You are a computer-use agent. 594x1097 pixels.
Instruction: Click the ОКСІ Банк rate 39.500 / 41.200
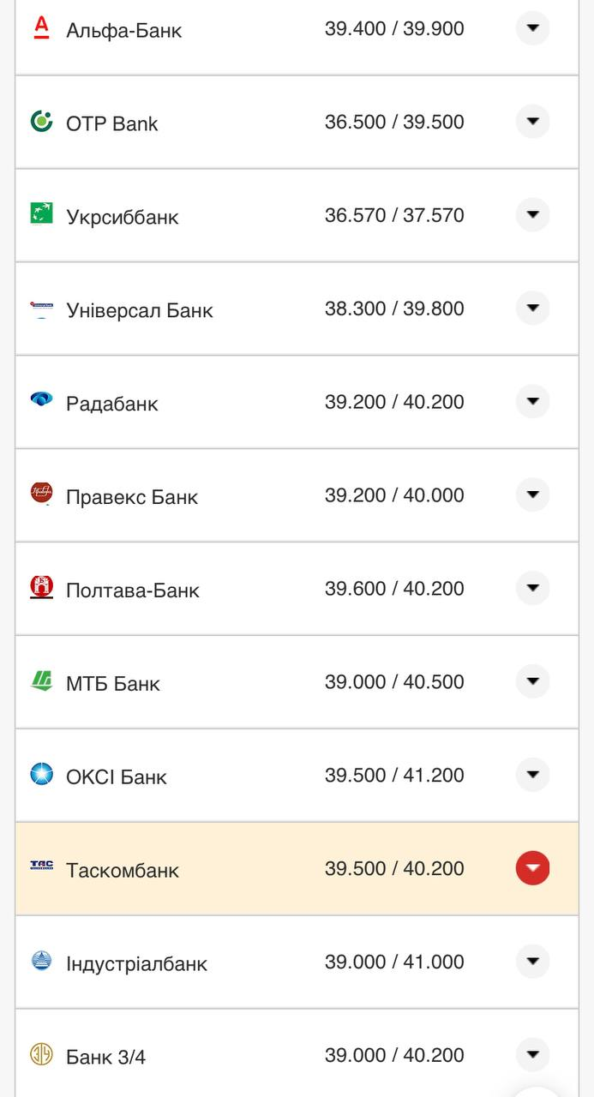[394, 776]
